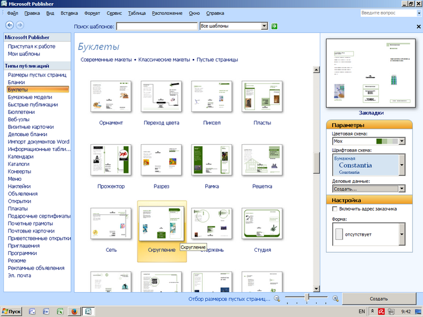This screenshot has width=423, height=317.
Task: Open the Вставка menu
Action: pos(70,12)
